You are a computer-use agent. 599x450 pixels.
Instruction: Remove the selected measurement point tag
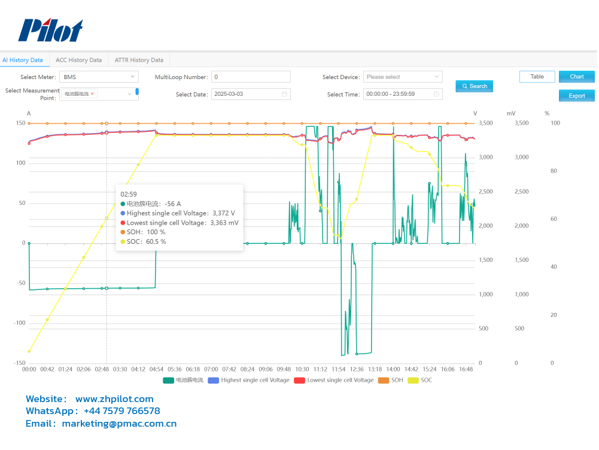[x=92, y=93]
